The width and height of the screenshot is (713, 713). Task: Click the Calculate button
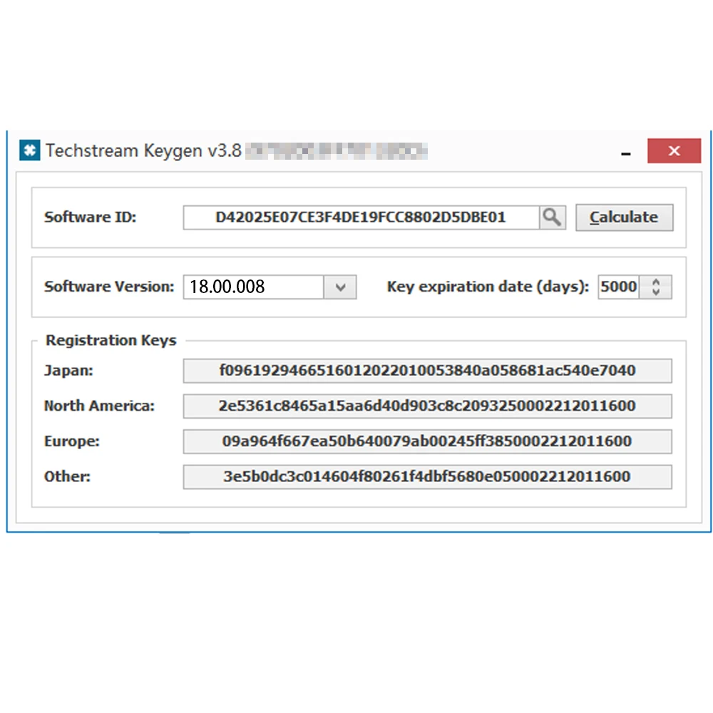click(x=624, y=217)
